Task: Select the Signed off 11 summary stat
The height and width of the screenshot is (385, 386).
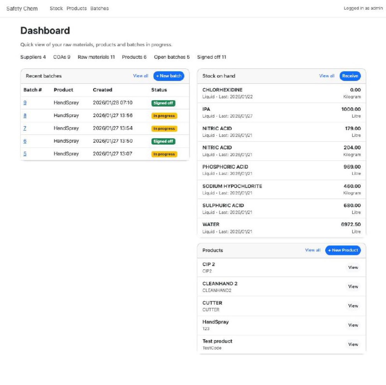Action: click(x=211, y=57)
